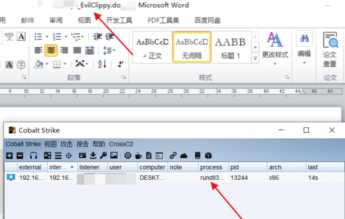Open the 邮件 ribbon tab
The image size is (345, 219).
(27, 20)
